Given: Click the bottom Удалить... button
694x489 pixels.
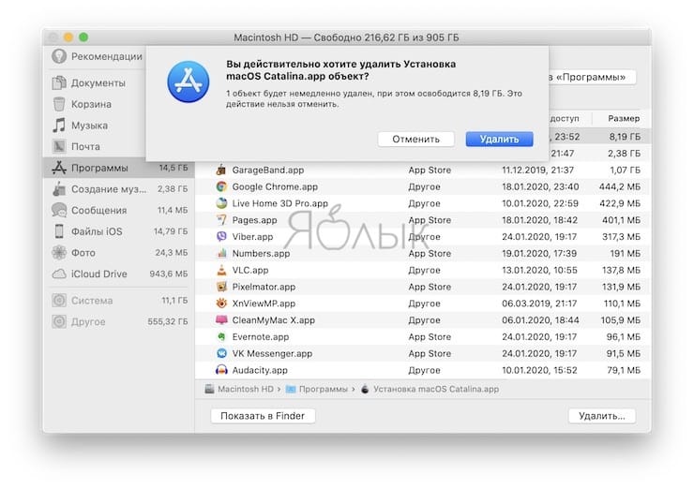Looking at the screenshot, I should pyautogui.click(x=602, y=416).
